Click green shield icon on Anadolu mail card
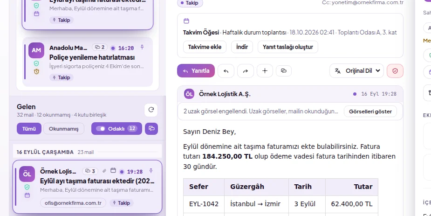 tap(36, 63)
